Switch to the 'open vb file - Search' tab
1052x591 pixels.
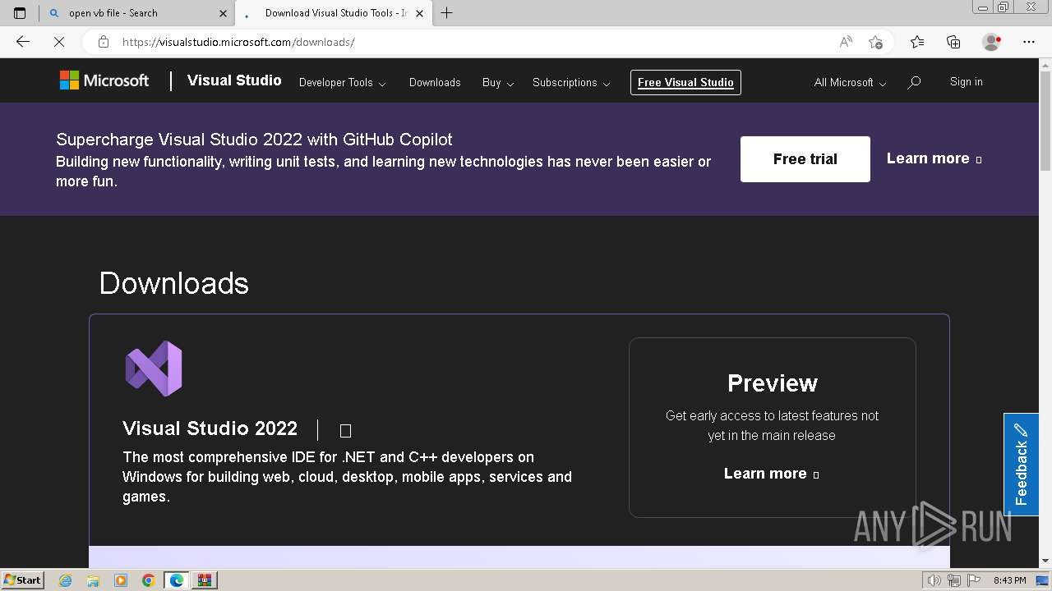tap(136, 13)
